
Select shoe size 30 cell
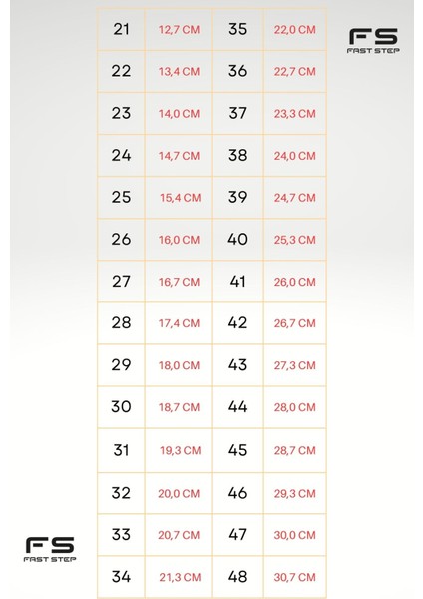121,407
